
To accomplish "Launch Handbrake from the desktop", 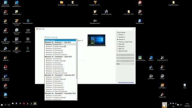I will pos(5,58).
